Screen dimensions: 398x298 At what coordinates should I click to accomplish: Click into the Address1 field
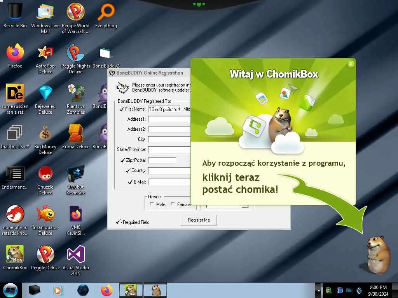169,120
